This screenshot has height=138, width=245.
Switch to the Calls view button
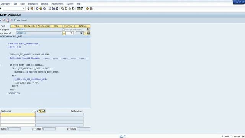56,26
